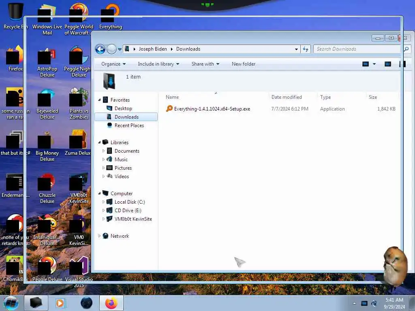Select VM0b0t KevinSite network drive in the navigation pane
Screen dimensions: 415x311
(x=133, y=219)
